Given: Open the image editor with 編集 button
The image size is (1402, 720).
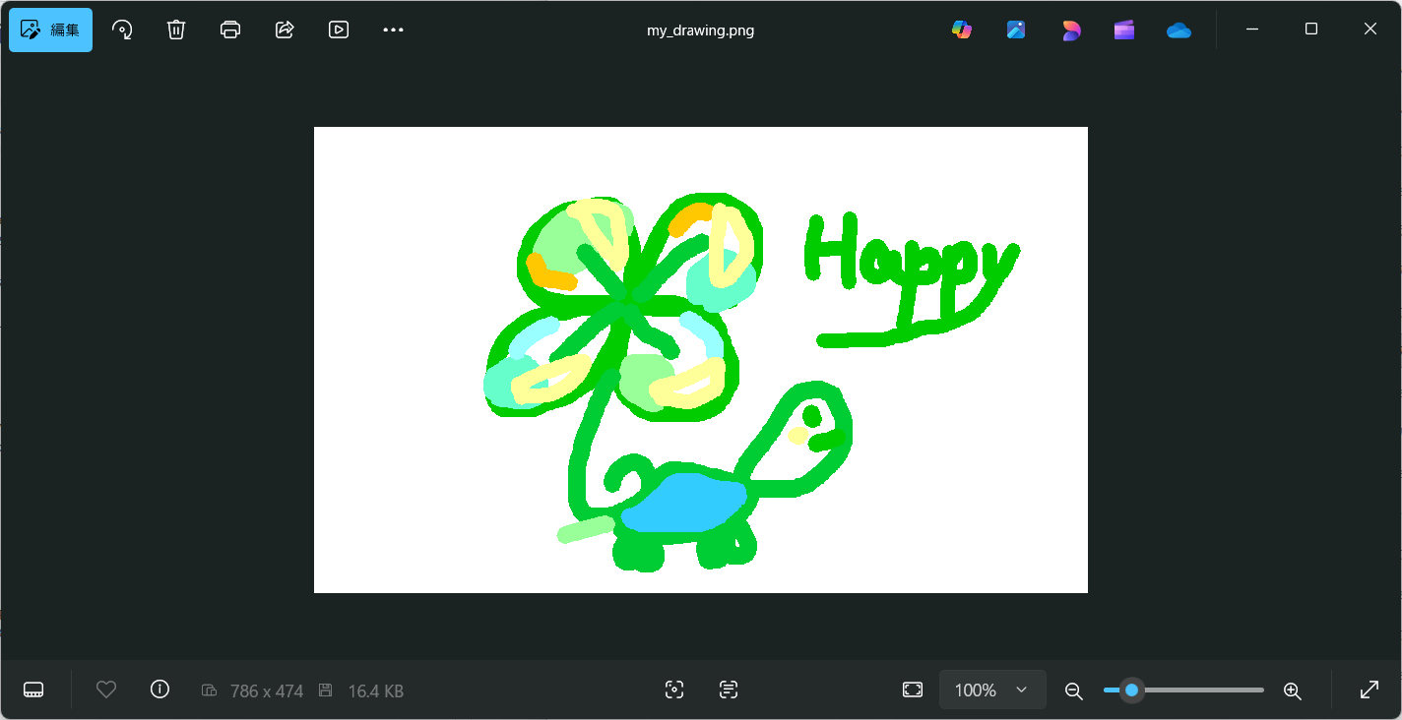Looking at the screenshot, I should pyautogui.click(x=51, y=30).
